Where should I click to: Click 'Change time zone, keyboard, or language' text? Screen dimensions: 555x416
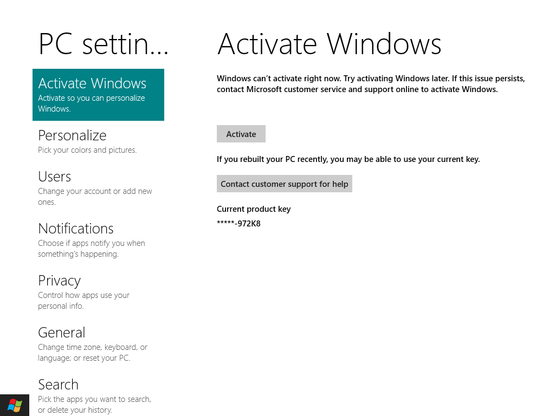93,353
